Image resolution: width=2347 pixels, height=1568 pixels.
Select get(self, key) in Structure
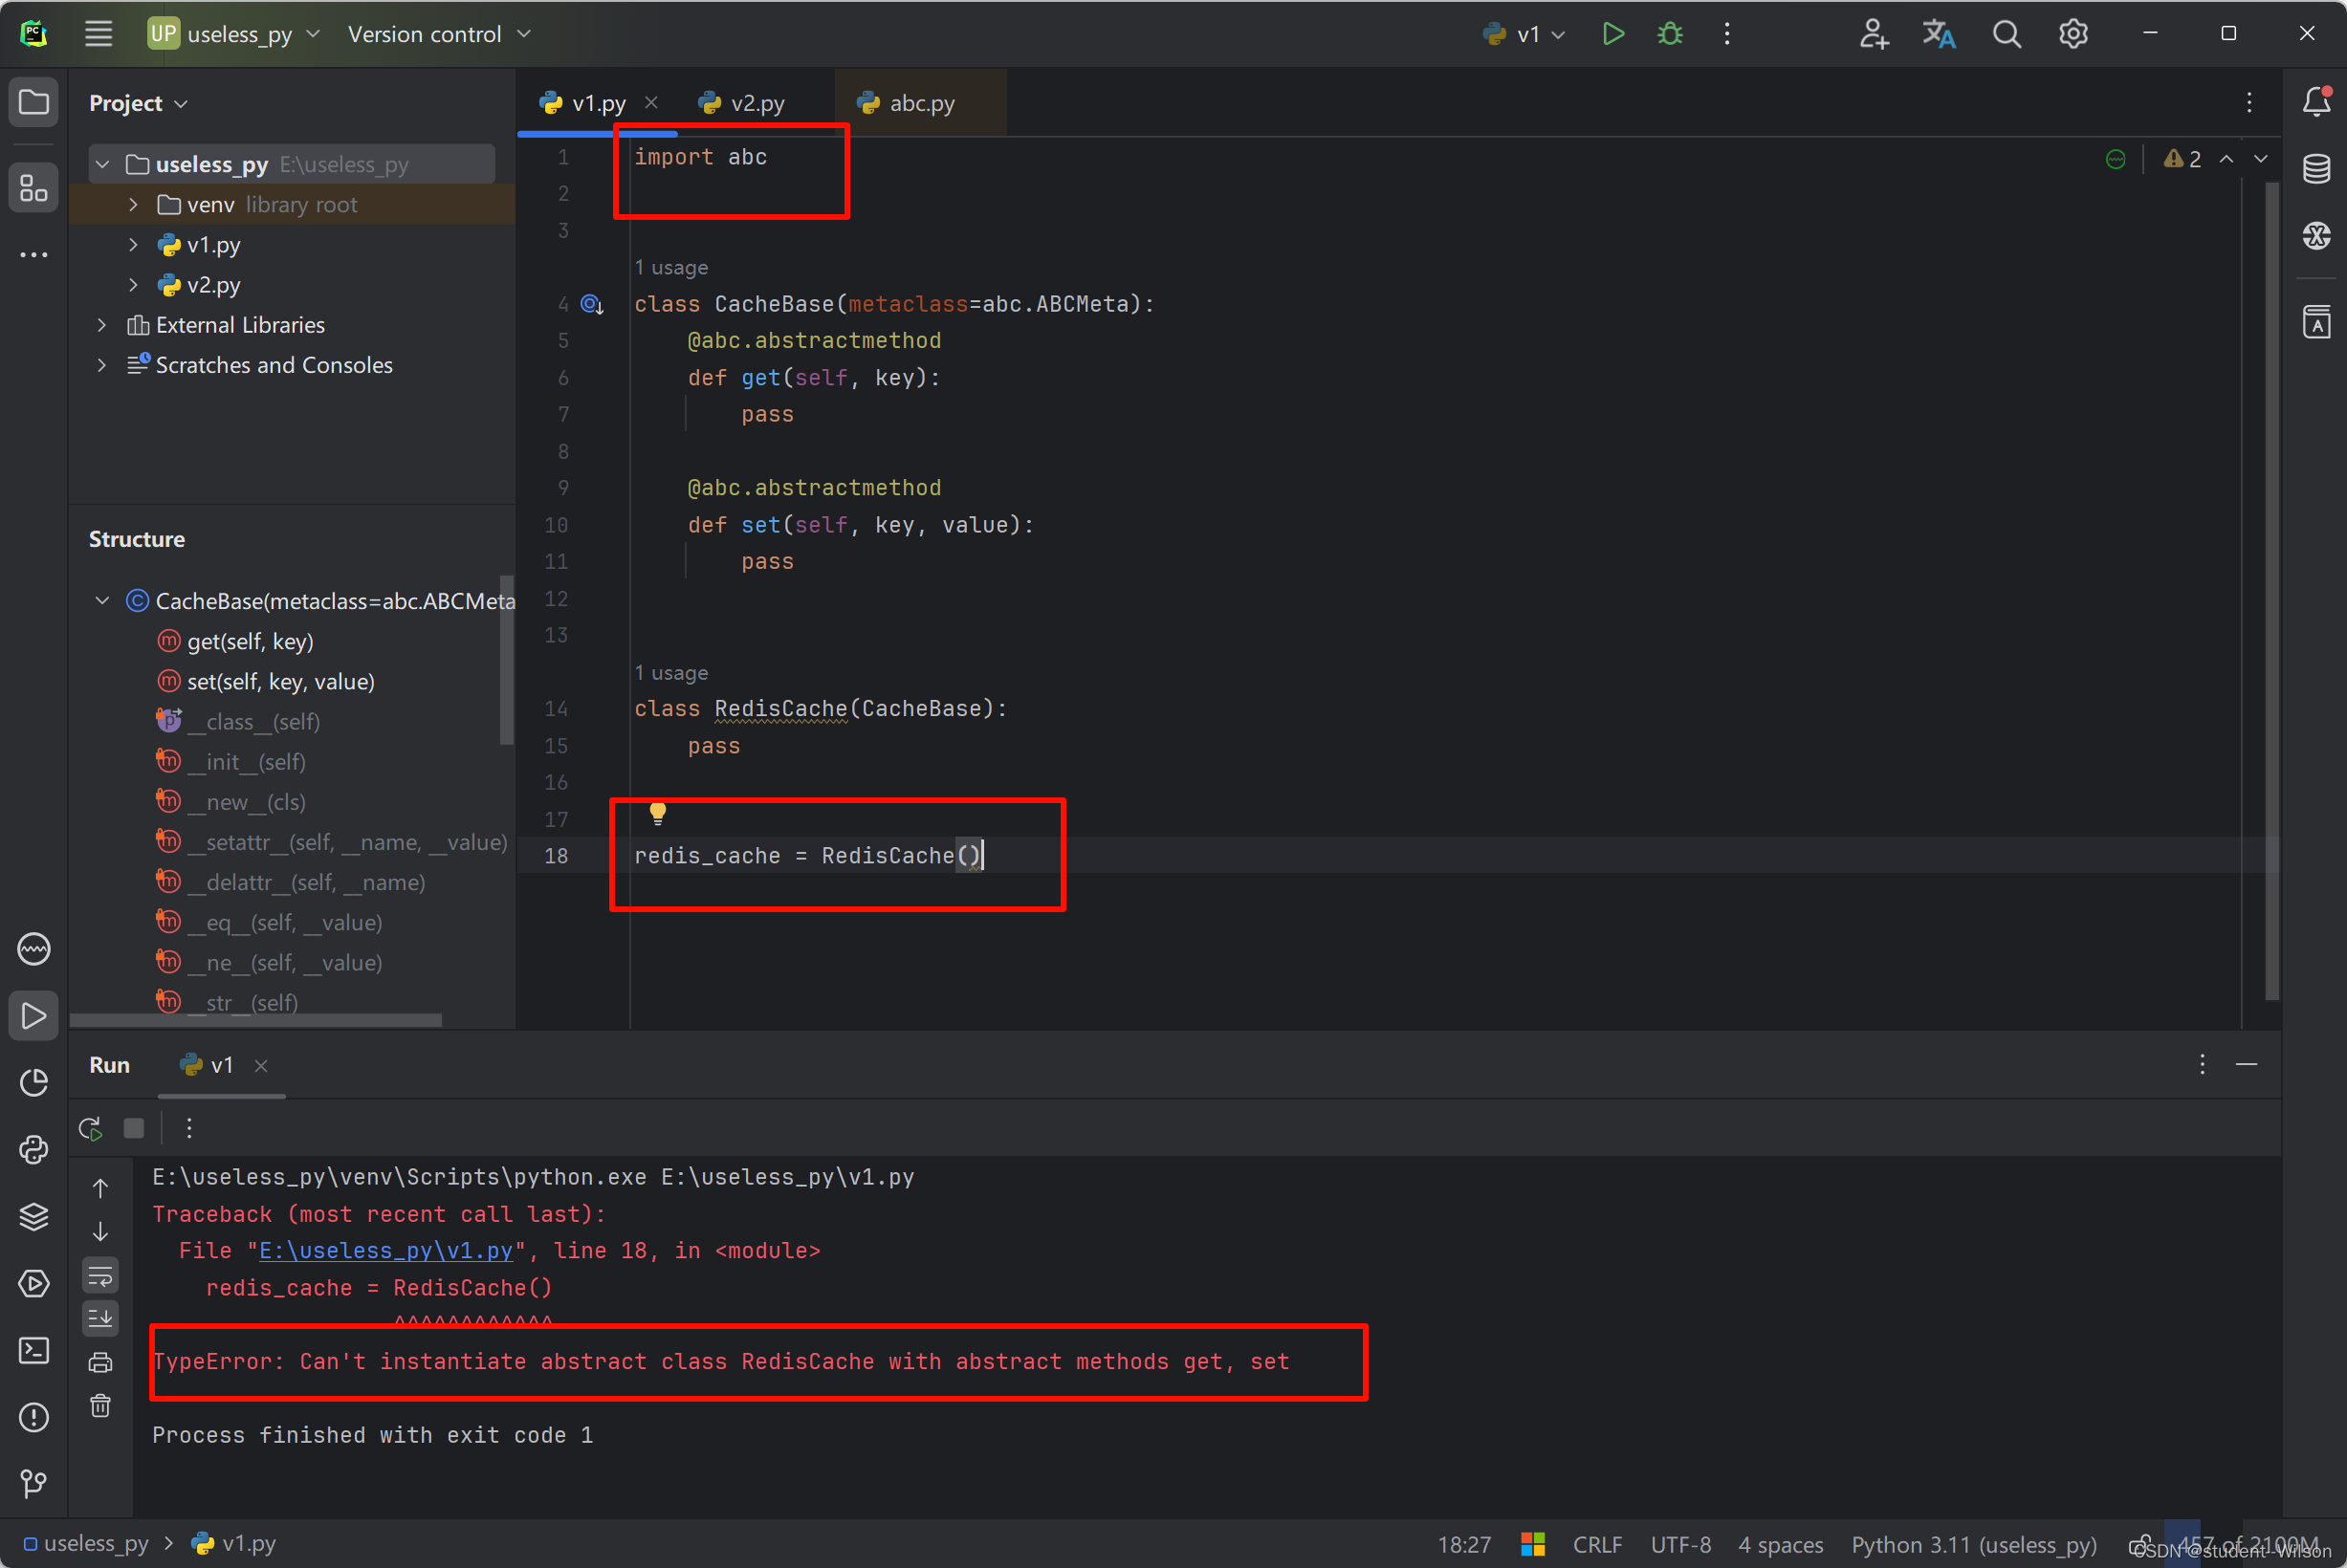tap(250, 641)
